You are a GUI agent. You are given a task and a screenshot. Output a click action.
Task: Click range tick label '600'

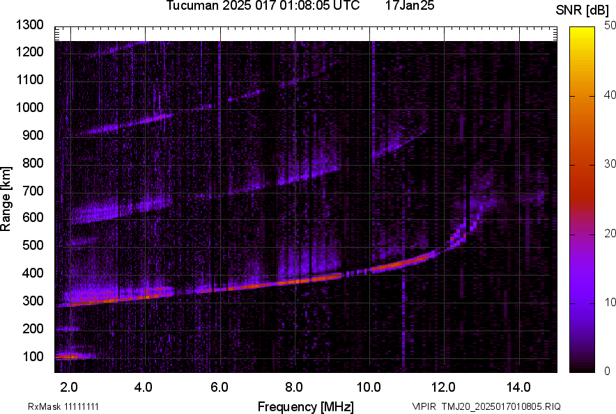(33, 217)
